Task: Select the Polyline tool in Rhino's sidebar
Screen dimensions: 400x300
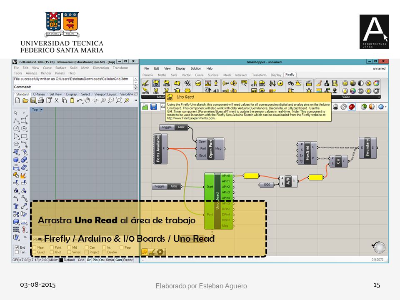Action: [16, 121]
